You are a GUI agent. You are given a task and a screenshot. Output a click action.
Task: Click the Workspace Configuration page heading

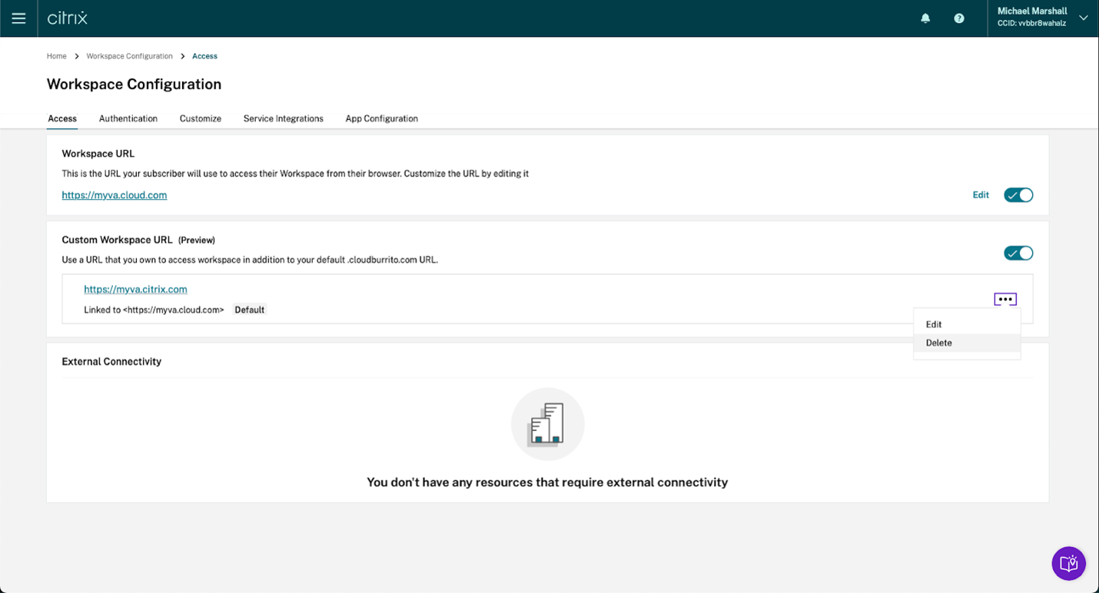click(134, 84)
